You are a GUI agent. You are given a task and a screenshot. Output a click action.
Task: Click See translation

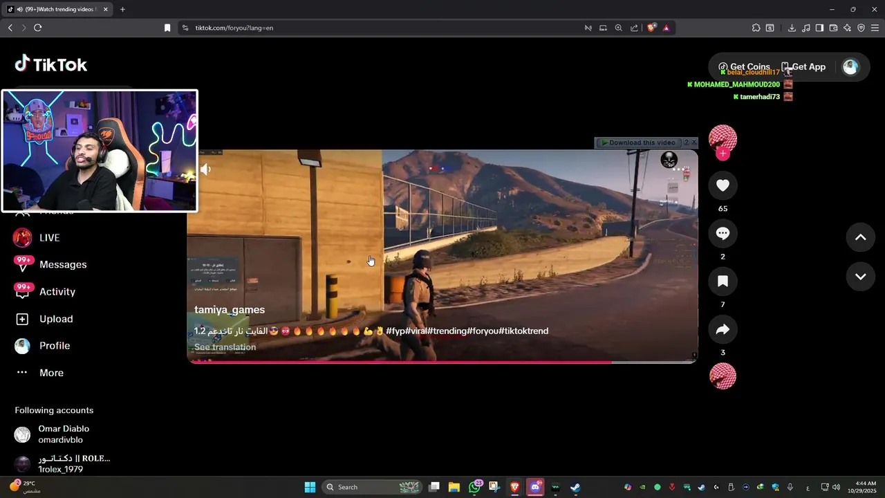225,347
